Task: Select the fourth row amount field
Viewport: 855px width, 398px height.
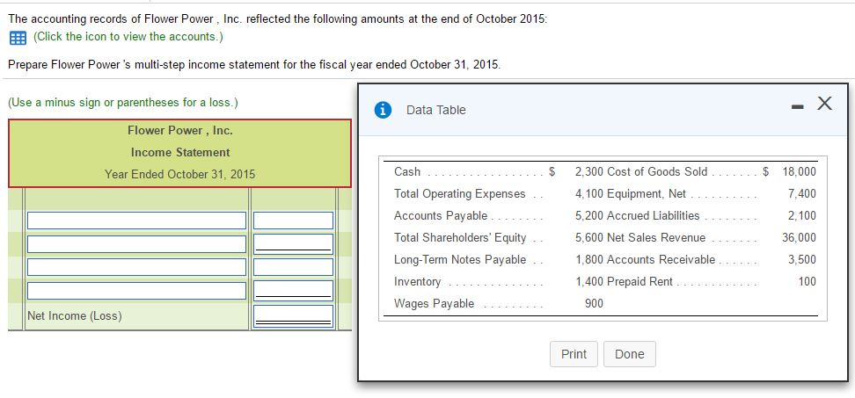Action: coord(293,291)
